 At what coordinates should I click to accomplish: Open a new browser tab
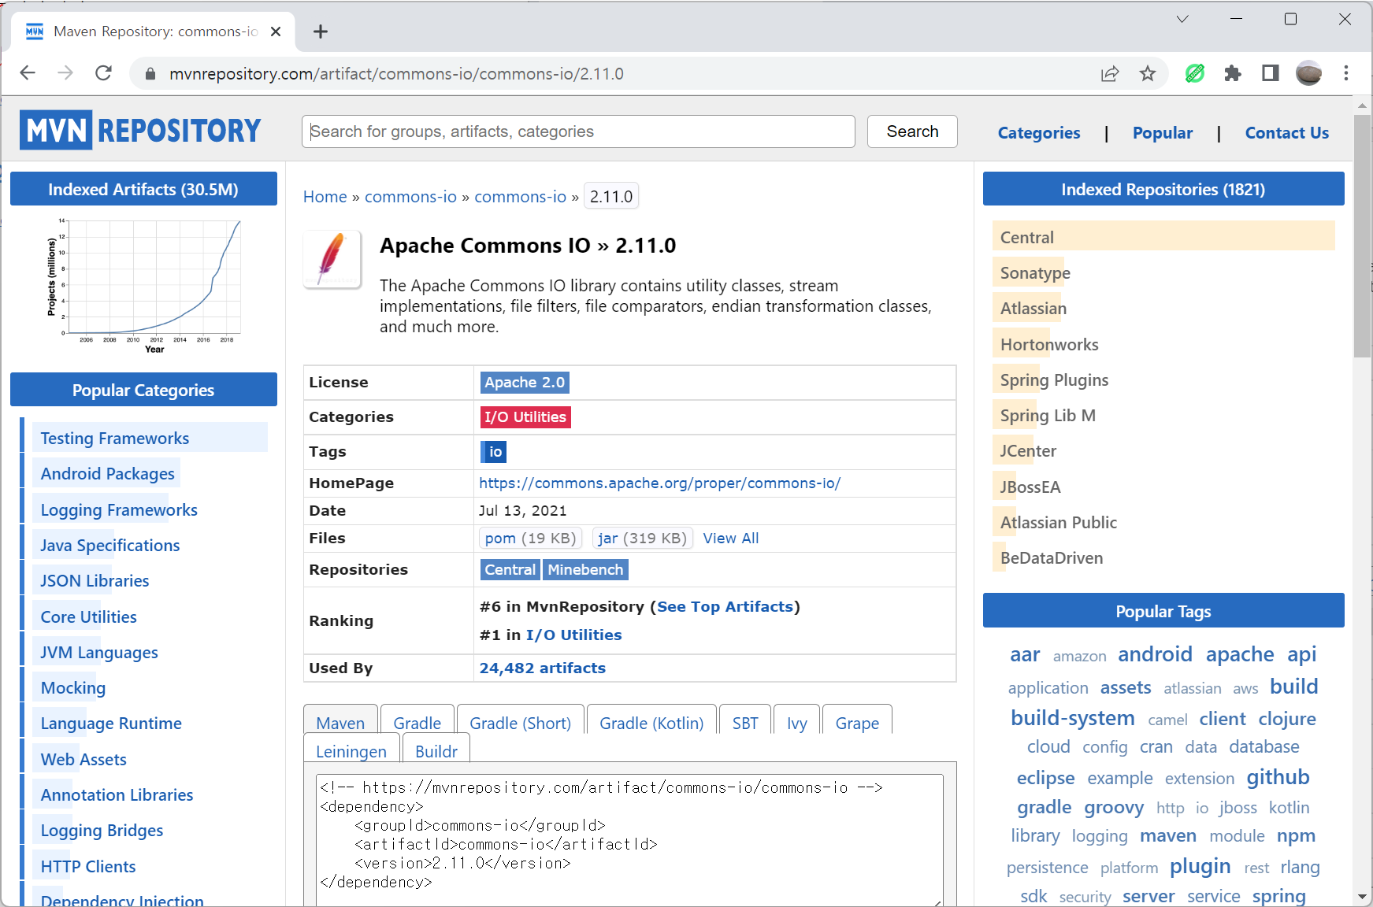coord(320,31)
